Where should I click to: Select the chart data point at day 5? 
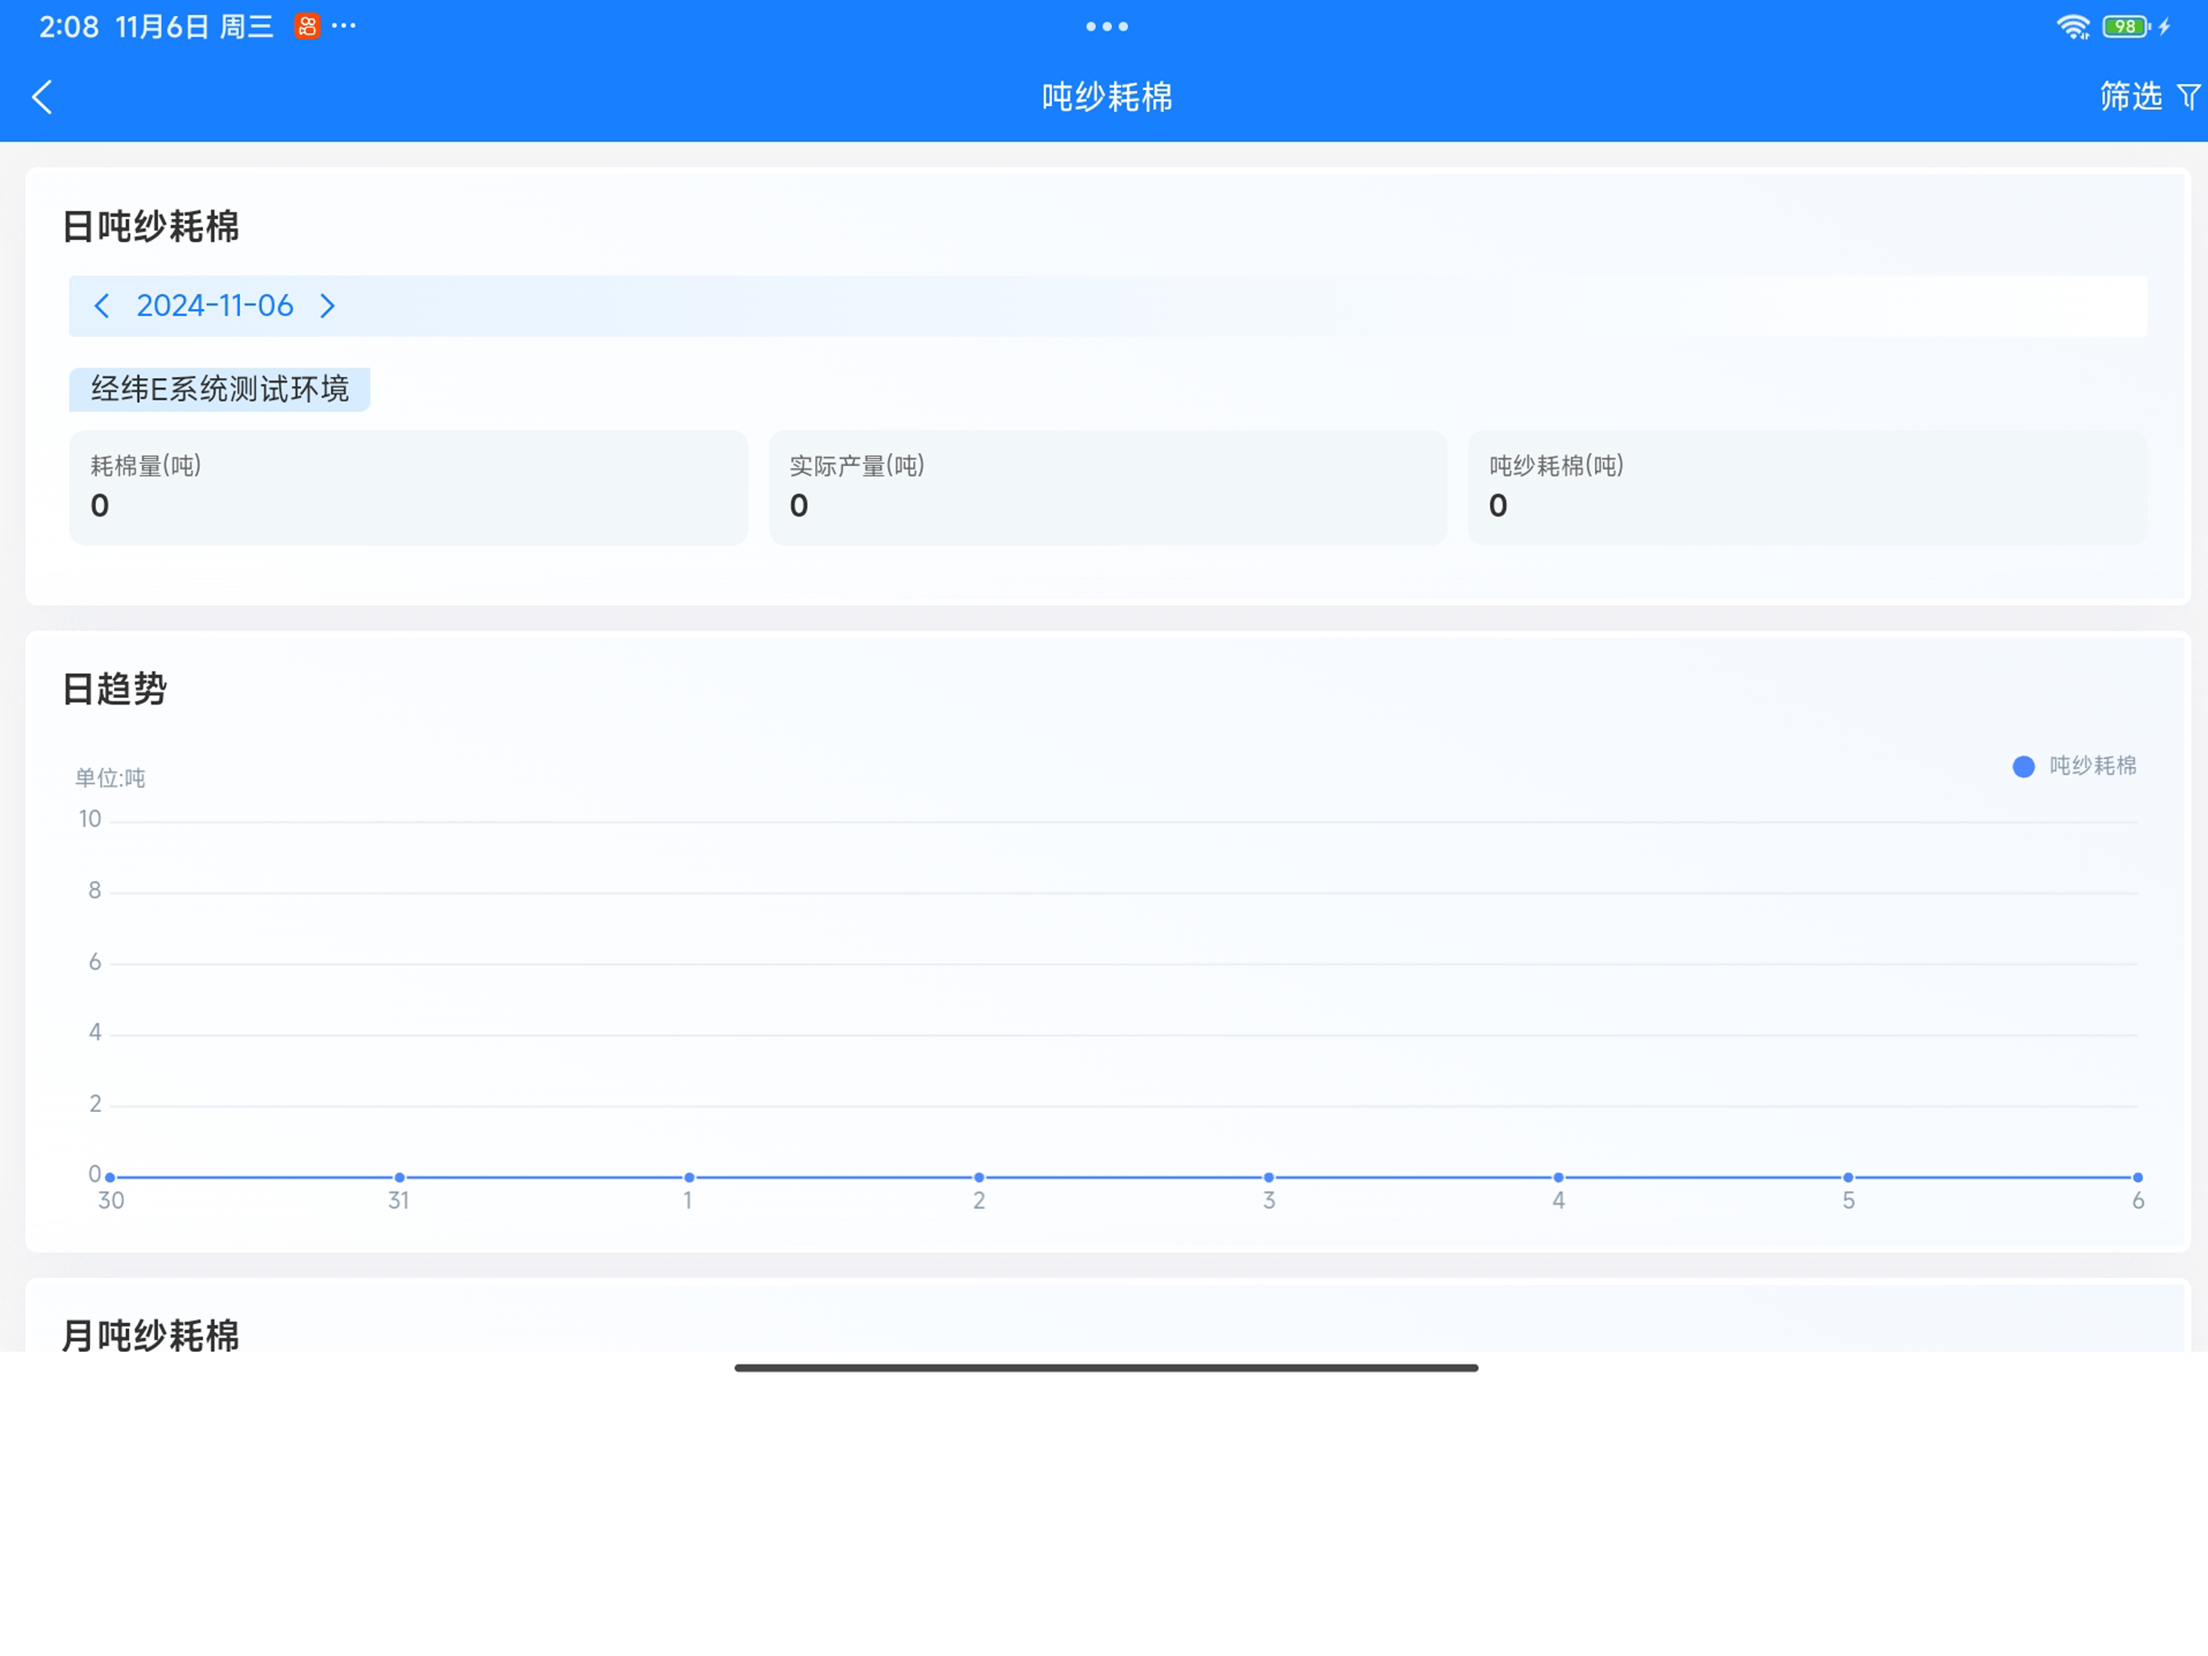click(1848, 1177)
